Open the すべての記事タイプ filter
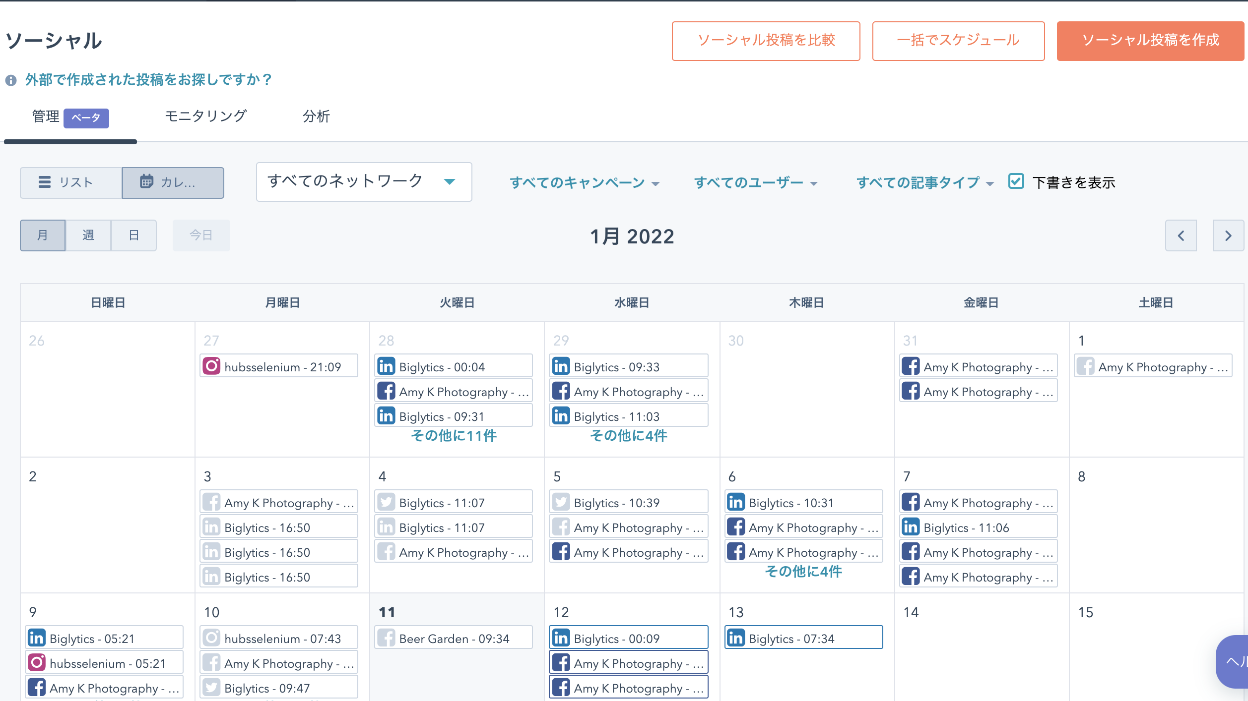This screenshot has width=1248, height=701. [924, 182]
